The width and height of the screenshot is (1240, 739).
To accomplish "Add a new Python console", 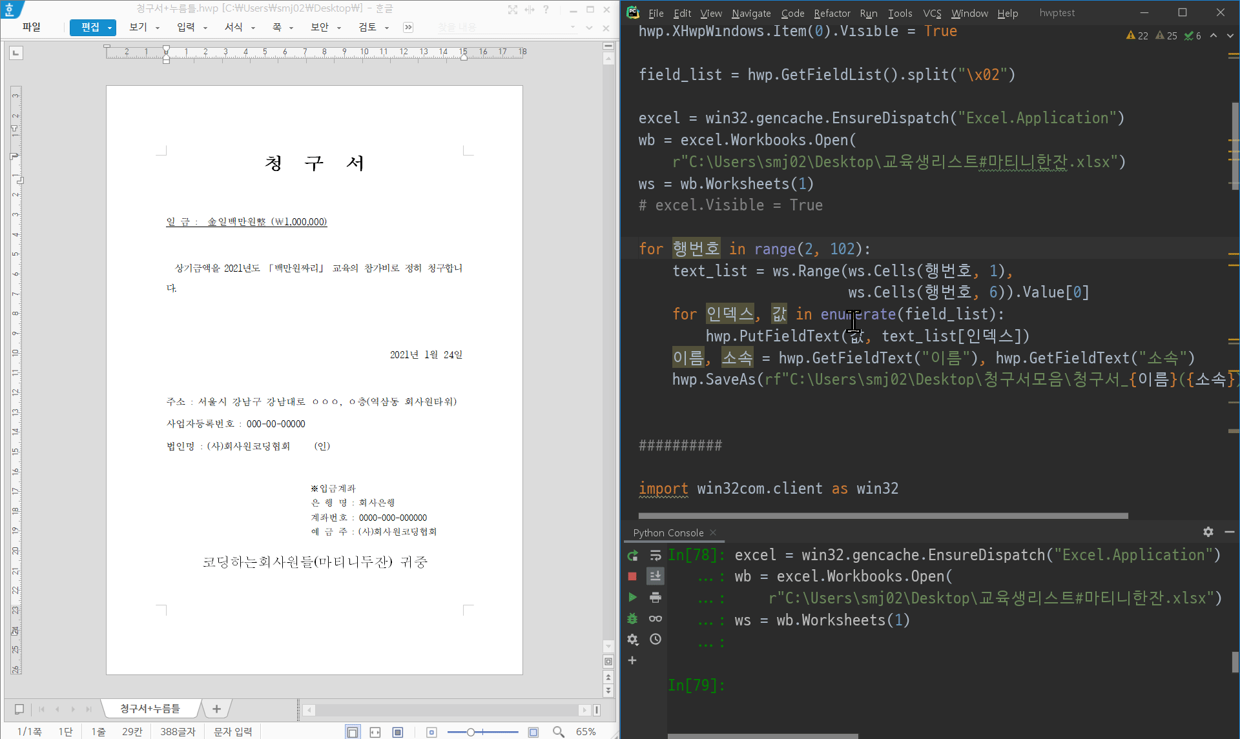I will pos(632,660).
